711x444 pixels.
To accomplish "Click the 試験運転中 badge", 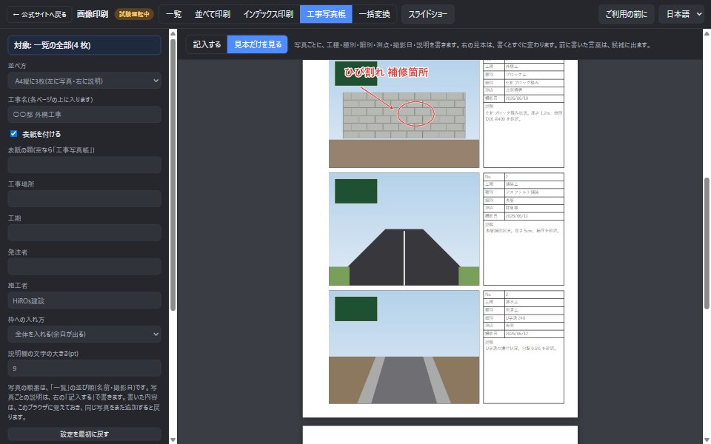I will coord(134,15).
